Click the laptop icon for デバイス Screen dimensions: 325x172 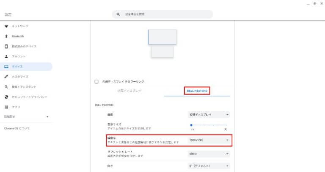(6, 67)
